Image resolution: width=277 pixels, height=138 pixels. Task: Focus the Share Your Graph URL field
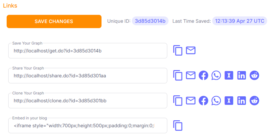pos(88,76)
